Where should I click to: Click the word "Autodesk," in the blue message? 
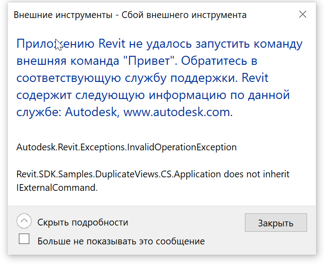coord(92,112)
